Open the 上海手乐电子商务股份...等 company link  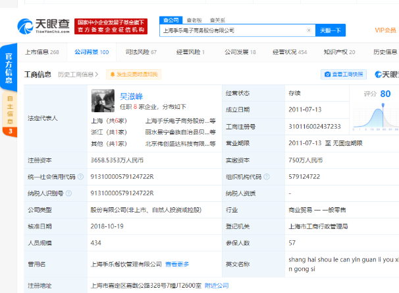180,121
